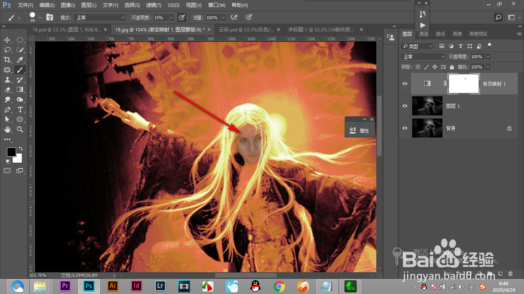Expand layer fill 100% arrow
This screenshot has height=294, width=524.
[488, 67]
